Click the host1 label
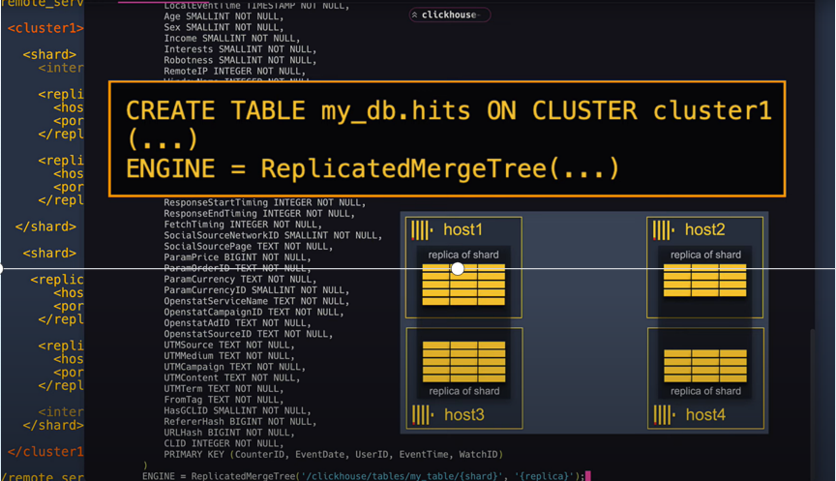This screenshot has width=836, height=481. 463,229
